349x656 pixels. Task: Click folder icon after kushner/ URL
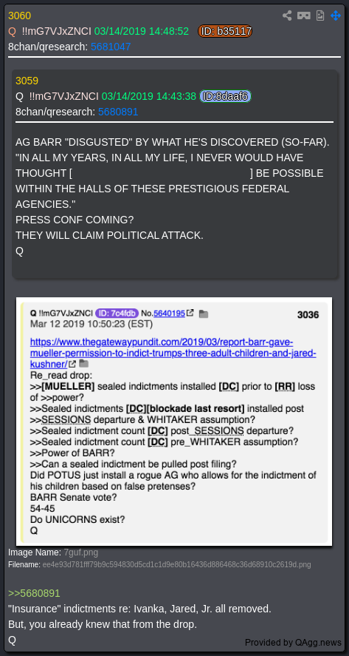click(84, 363)
